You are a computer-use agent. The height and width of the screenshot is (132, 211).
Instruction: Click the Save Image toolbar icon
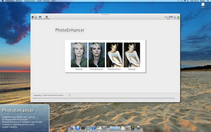point(40,17)
